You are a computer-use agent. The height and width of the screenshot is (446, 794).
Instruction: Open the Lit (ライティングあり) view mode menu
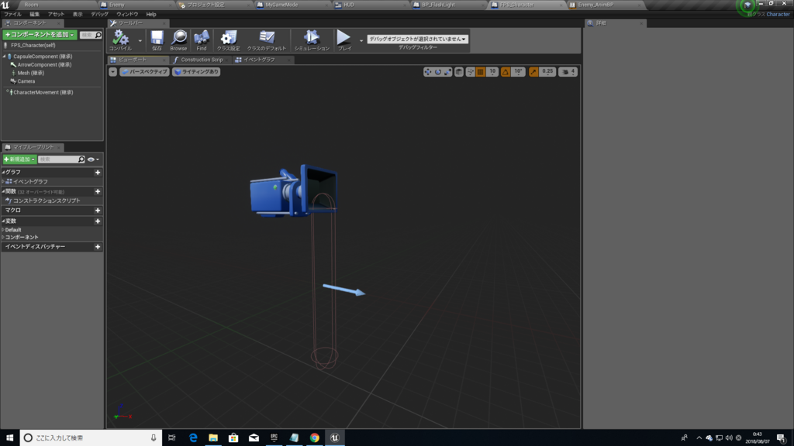[196, 72]
